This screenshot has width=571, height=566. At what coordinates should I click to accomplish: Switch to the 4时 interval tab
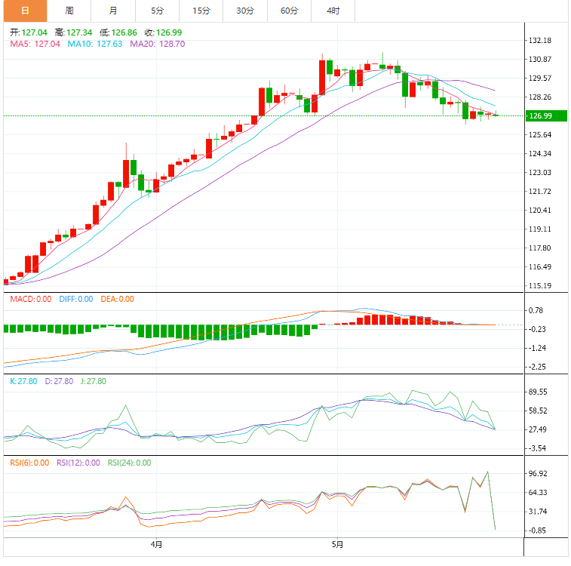click(x=333, y=11)
